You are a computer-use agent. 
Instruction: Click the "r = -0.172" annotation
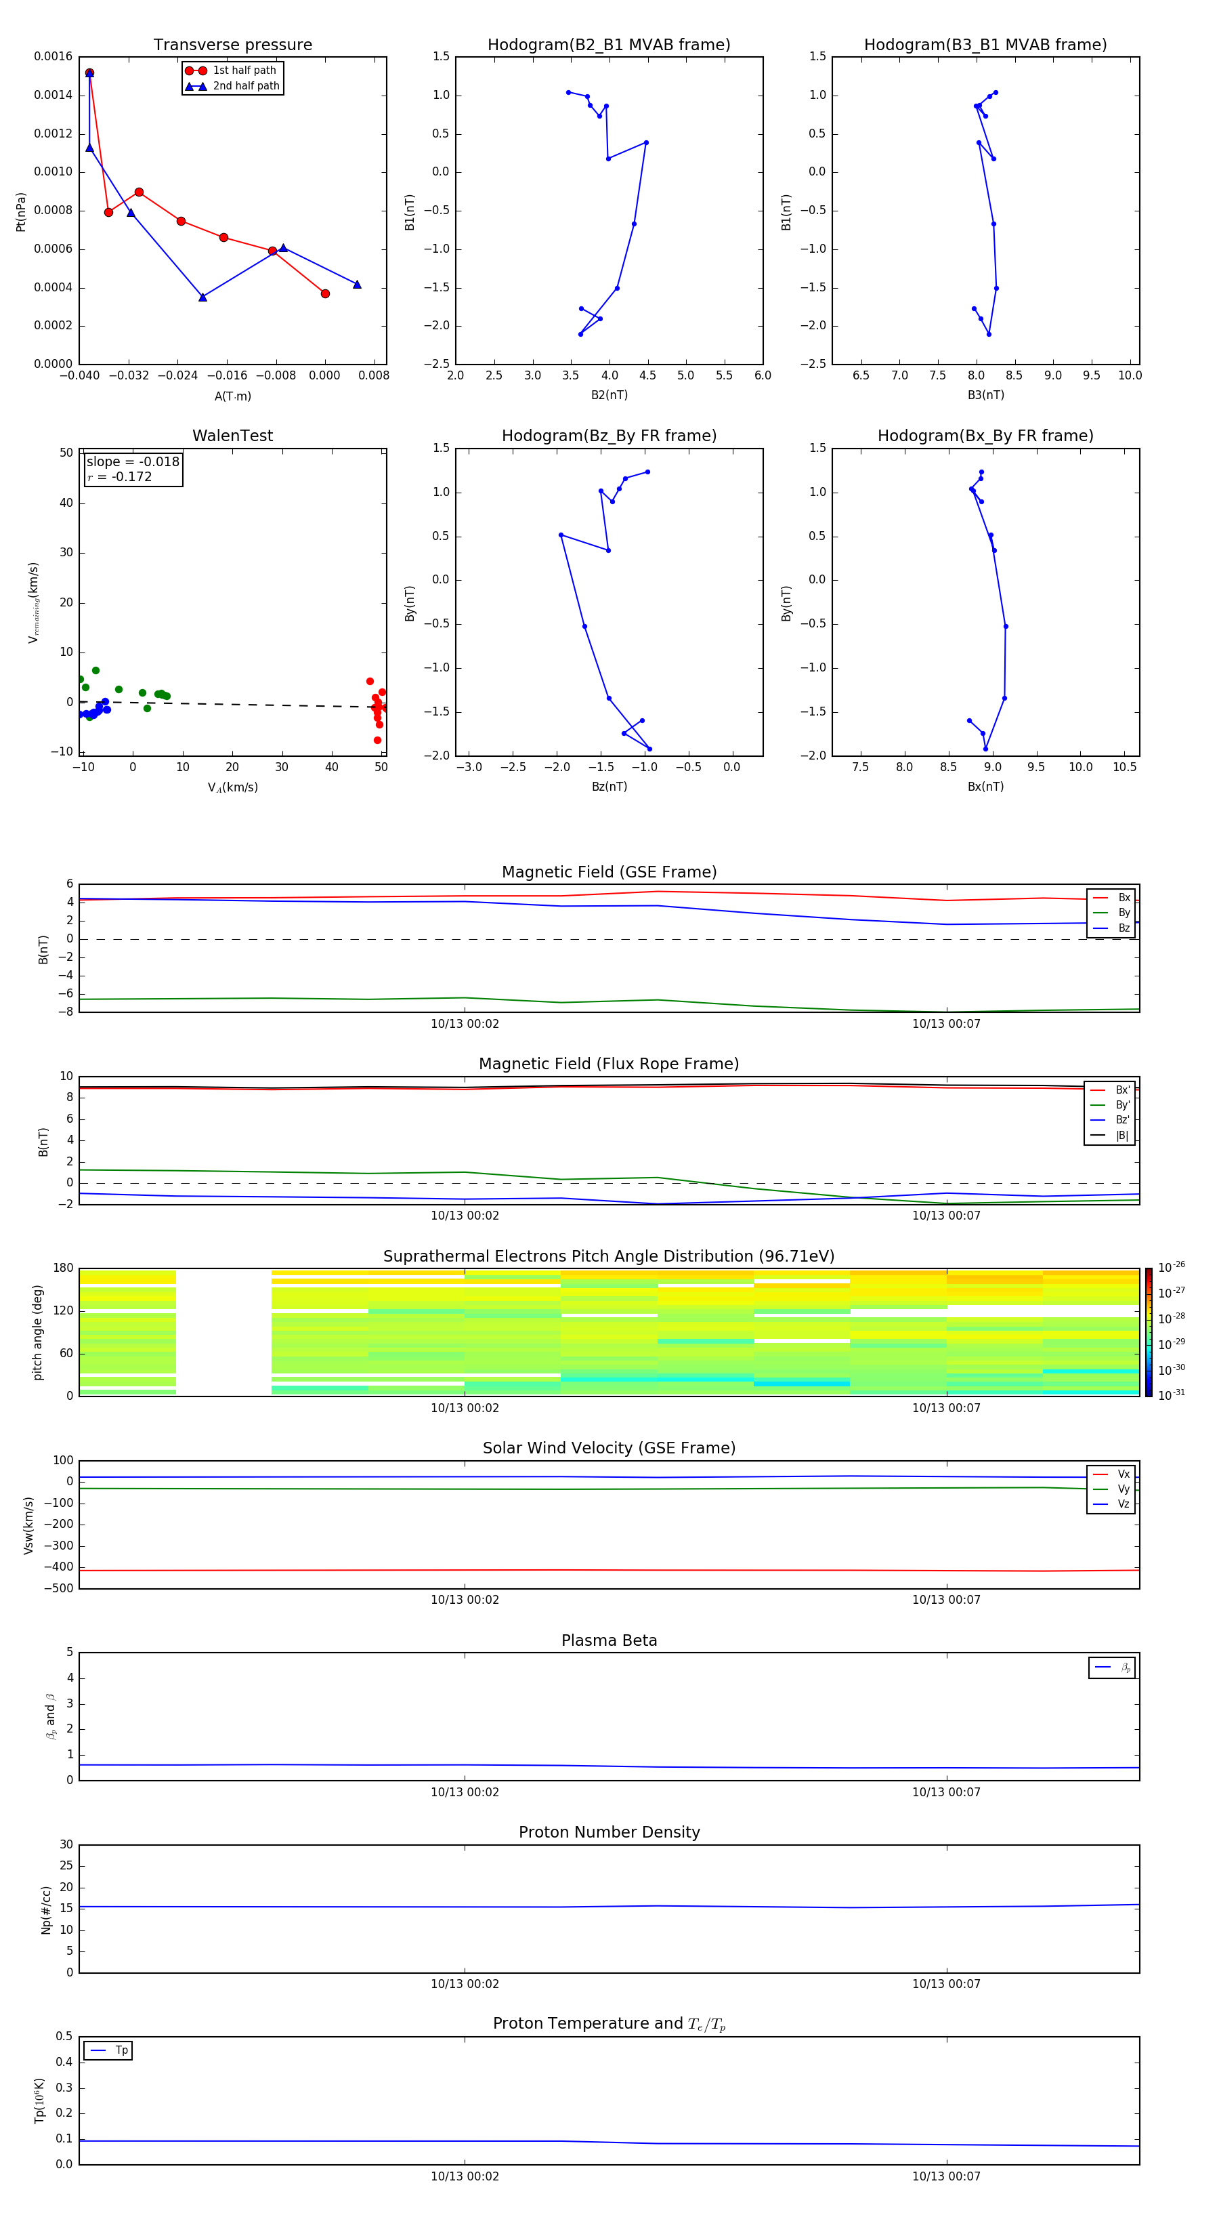coord(120,476)
